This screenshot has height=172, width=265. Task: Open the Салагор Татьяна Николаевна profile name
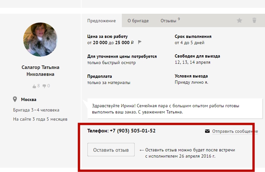point(40,71)
